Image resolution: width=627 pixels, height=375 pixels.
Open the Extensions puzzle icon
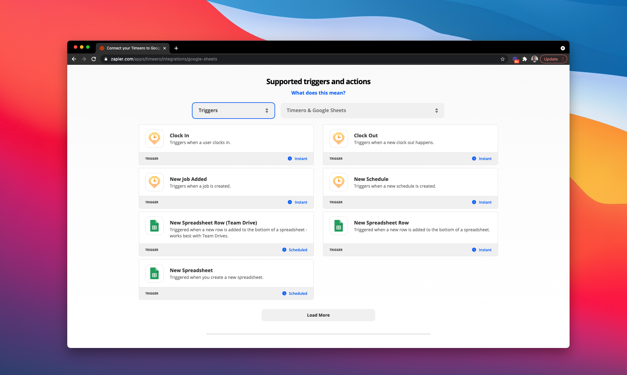point(525,59)
